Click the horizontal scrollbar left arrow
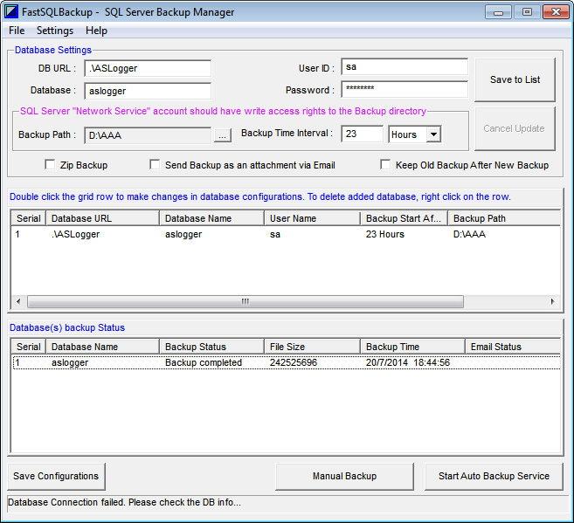The width and height of the screenshot is (574, 523). (x=18, y=301)
